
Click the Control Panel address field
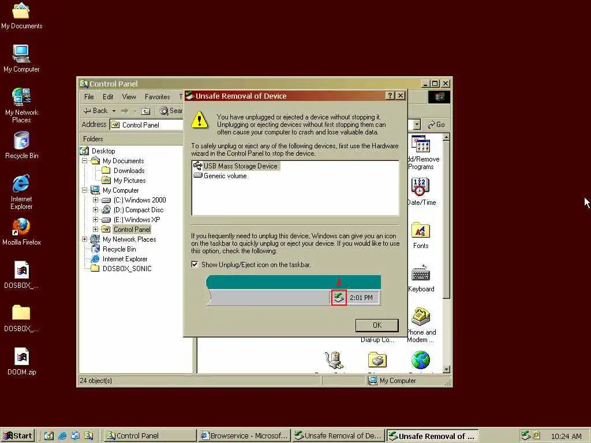tap(147, 125)
